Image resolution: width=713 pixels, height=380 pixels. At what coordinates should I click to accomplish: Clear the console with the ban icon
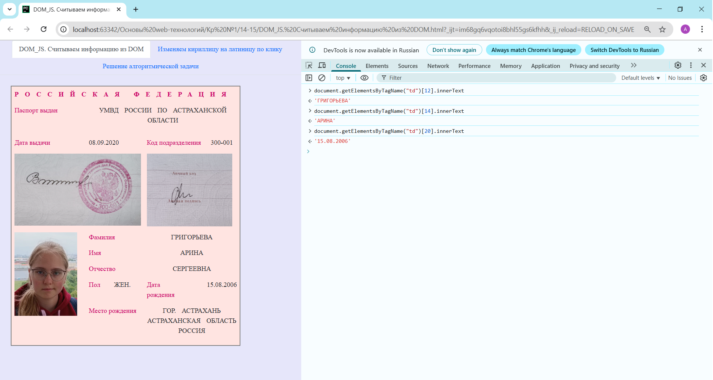[x=322, y=78]
